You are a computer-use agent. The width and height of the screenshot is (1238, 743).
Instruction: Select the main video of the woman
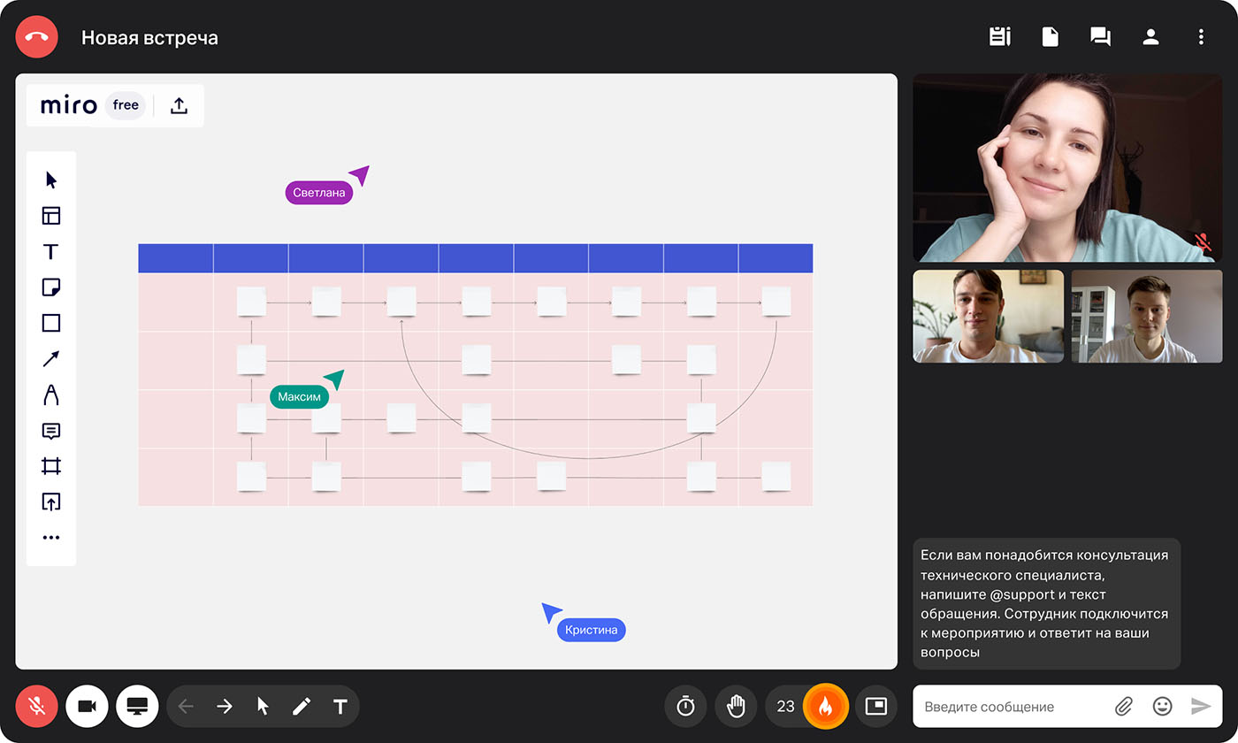pos(1067,168)
